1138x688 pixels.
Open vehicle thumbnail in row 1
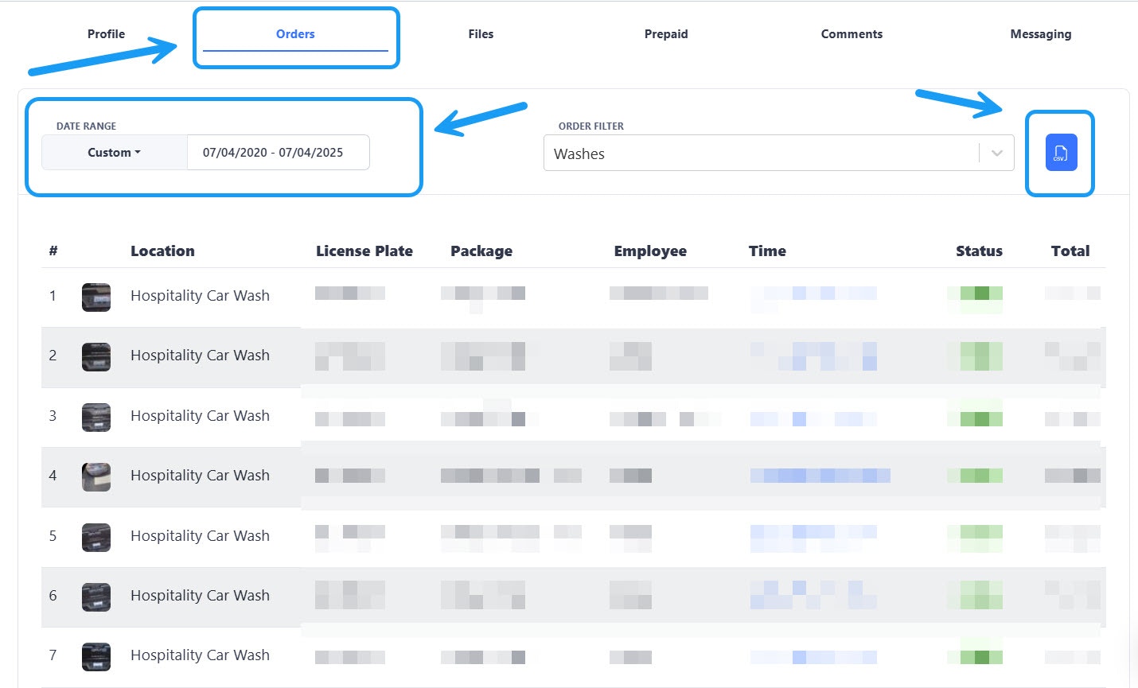click(96, 297)
